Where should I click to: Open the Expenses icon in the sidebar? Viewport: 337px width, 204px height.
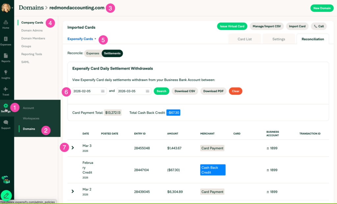coord(6,39)
